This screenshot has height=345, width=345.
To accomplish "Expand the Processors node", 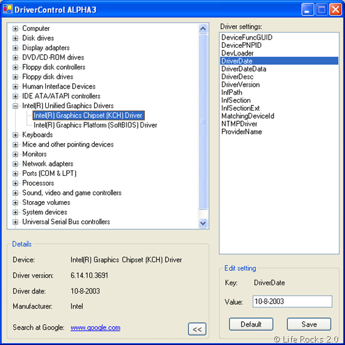I will click(15, 183).
